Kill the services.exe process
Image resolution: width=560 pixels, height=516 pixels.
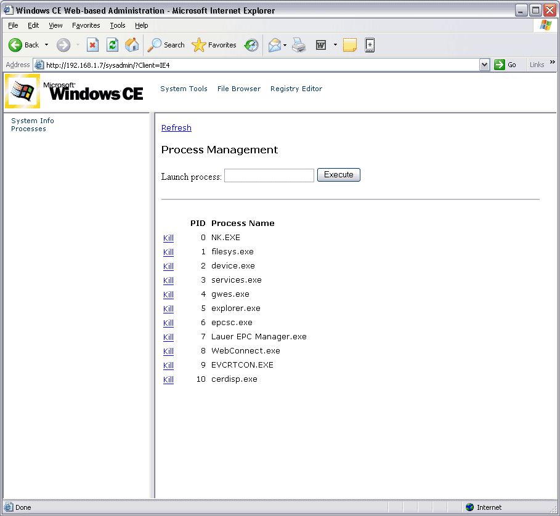(x=168, y=281)
